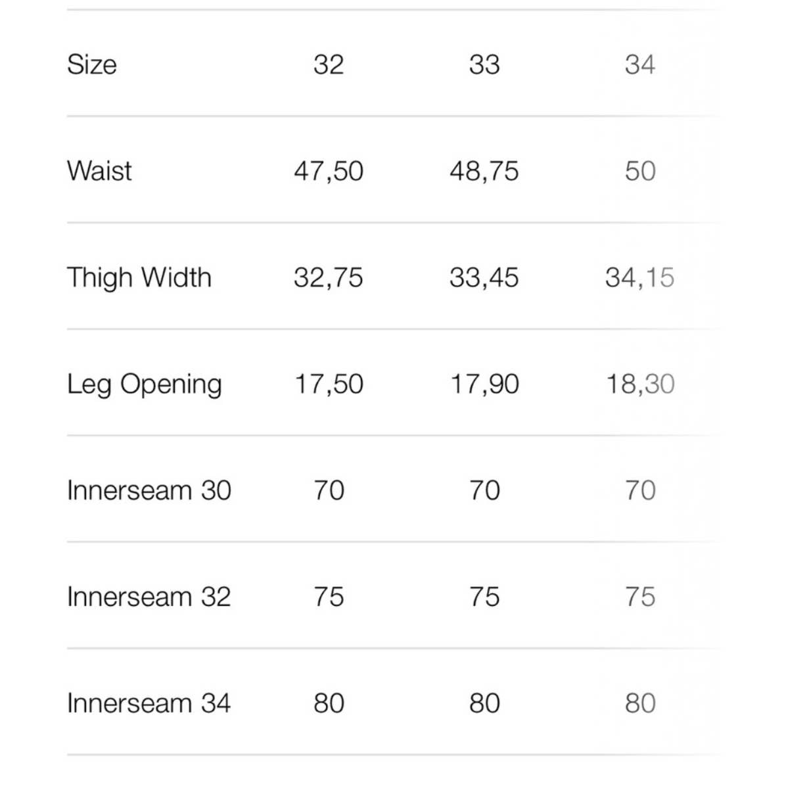Click leg opening value 17,50
This screenshot has height=788, width=788.
329,384
